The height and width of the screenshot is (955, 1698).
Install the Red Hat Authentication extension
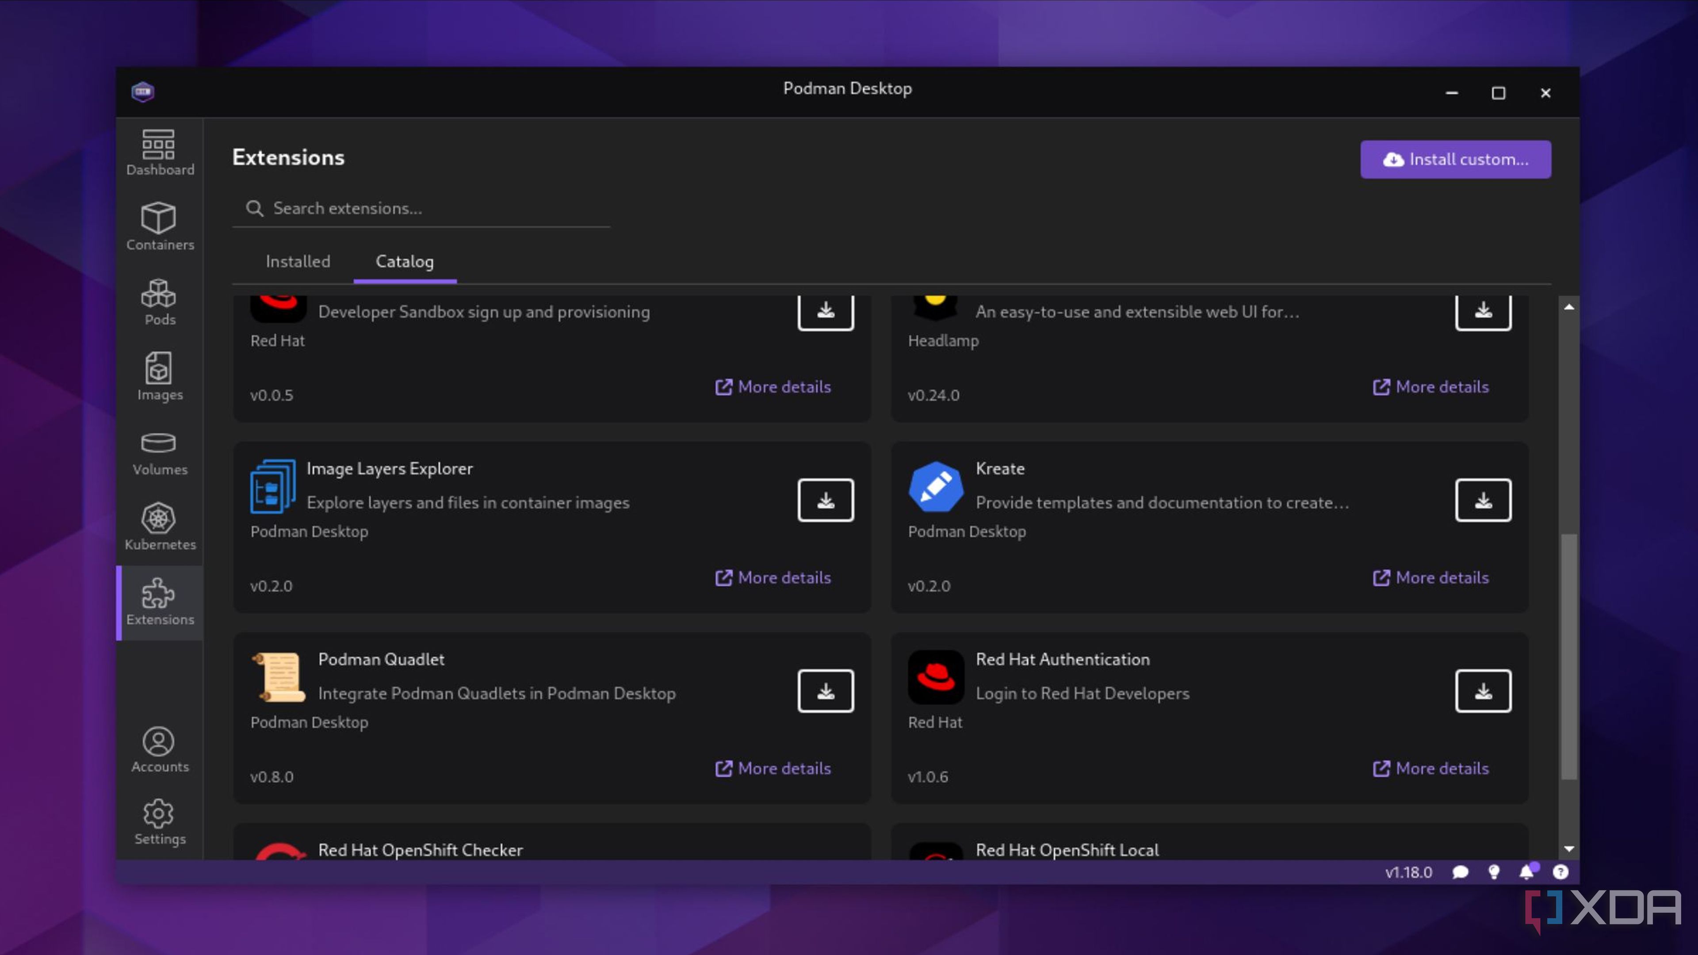[x=1483, y=691]
